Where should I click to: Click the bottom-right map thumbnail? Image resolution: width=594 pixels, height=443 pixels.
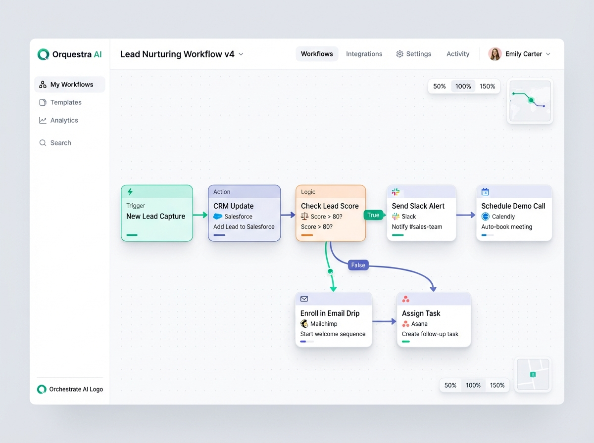533,375
